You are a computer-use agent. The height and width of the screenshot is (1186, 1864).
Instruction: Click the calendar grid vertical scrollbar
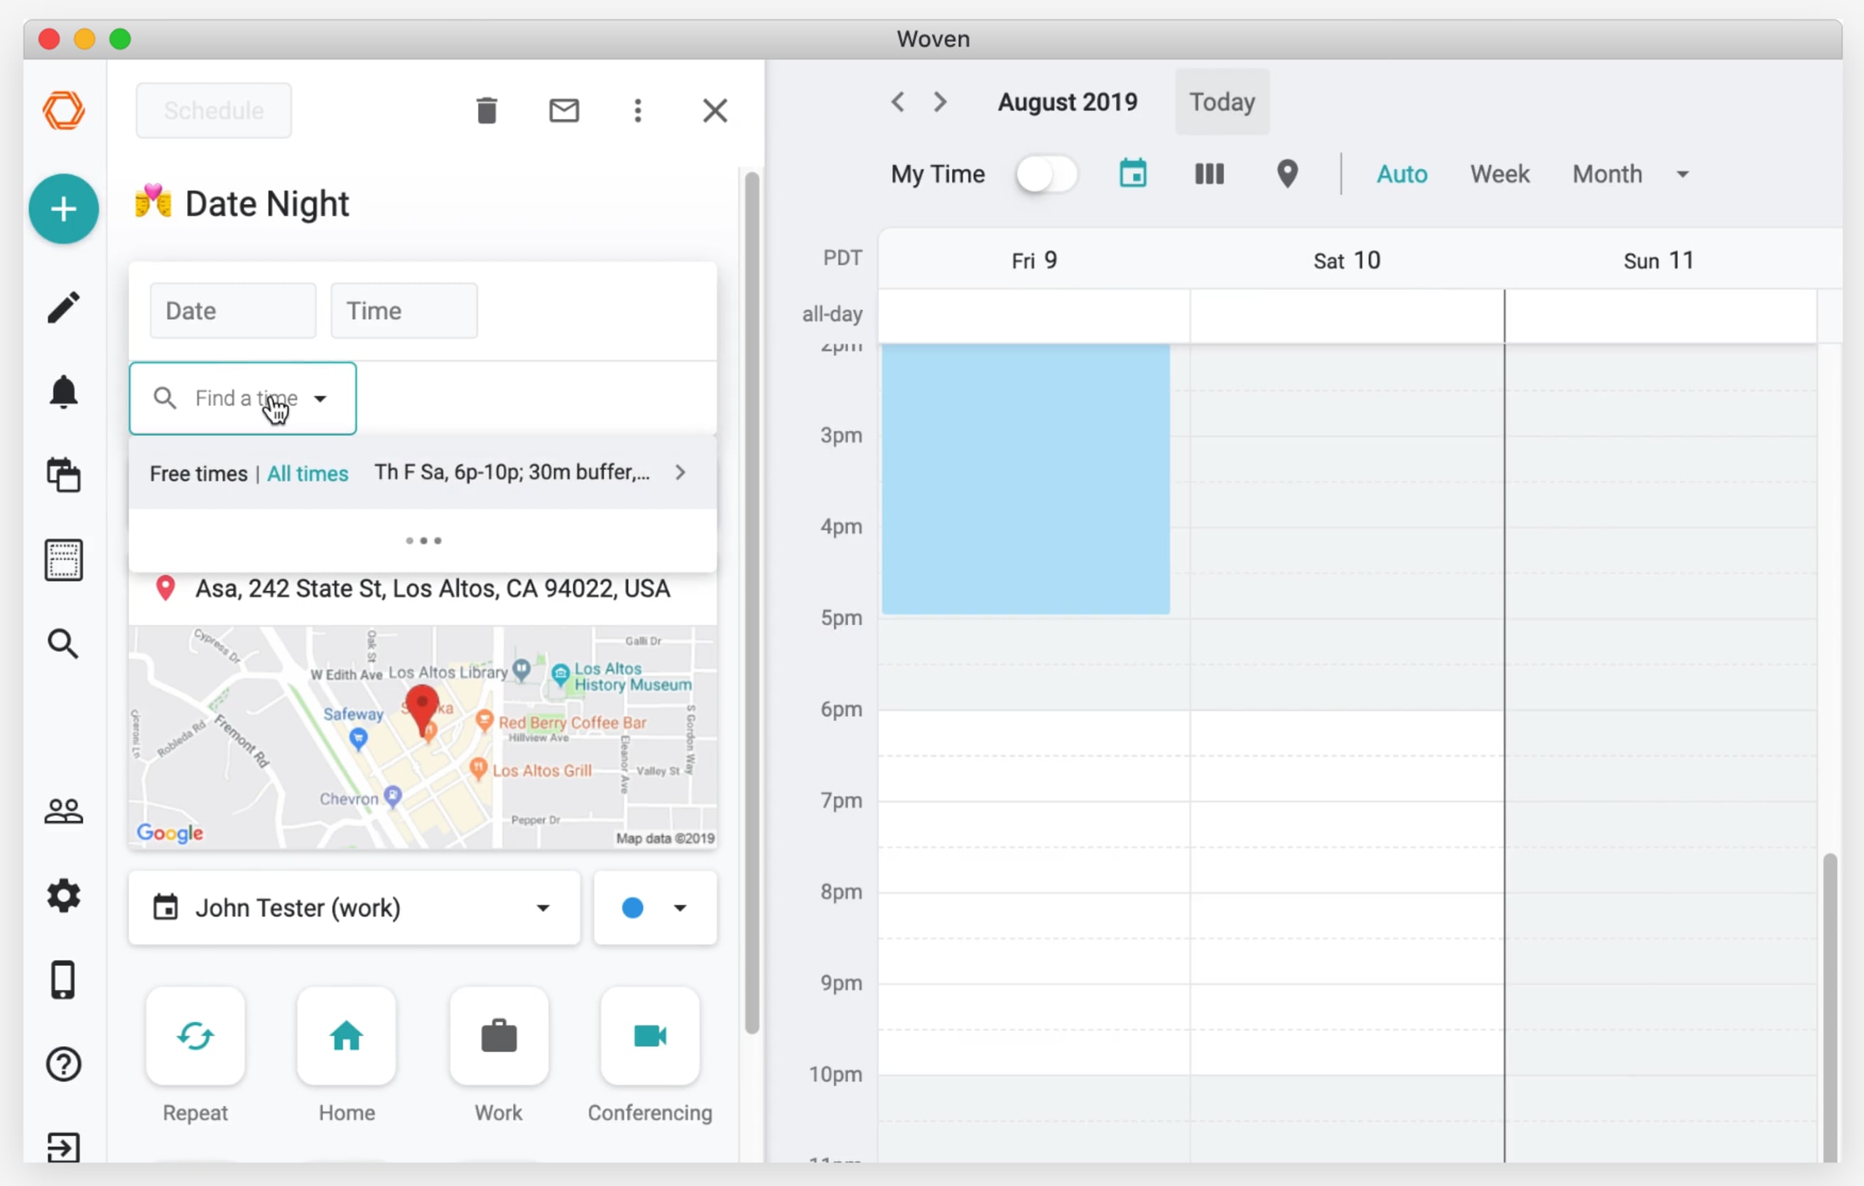coord(1830,1007)
